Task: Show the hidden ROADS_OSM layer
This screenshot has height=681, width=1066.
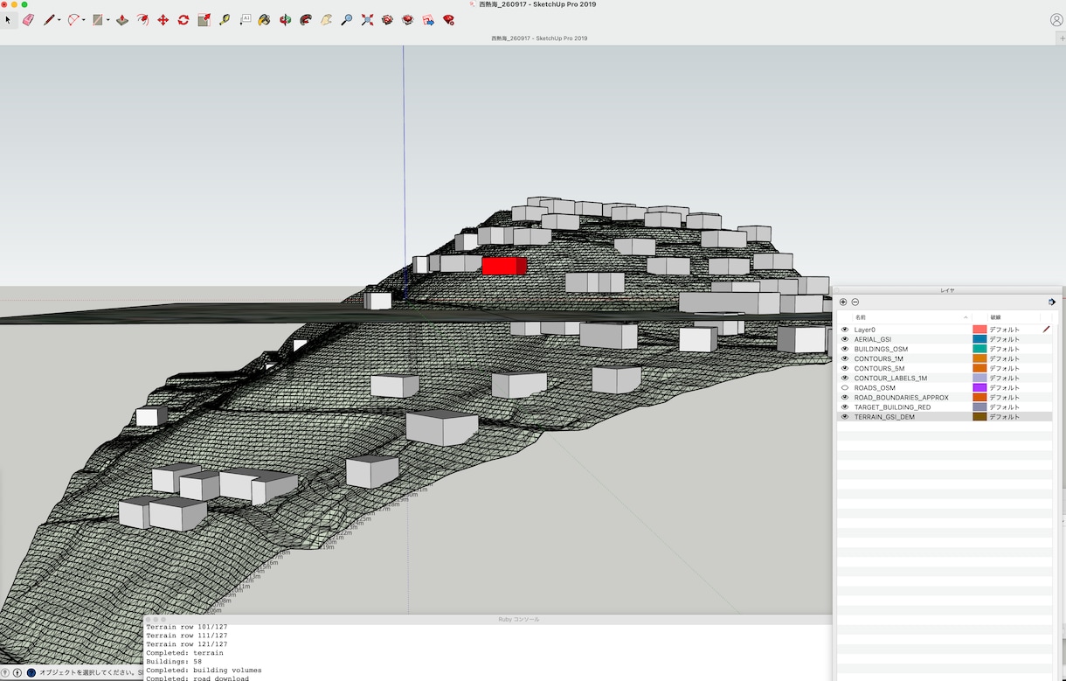Action: pos(845,387)
